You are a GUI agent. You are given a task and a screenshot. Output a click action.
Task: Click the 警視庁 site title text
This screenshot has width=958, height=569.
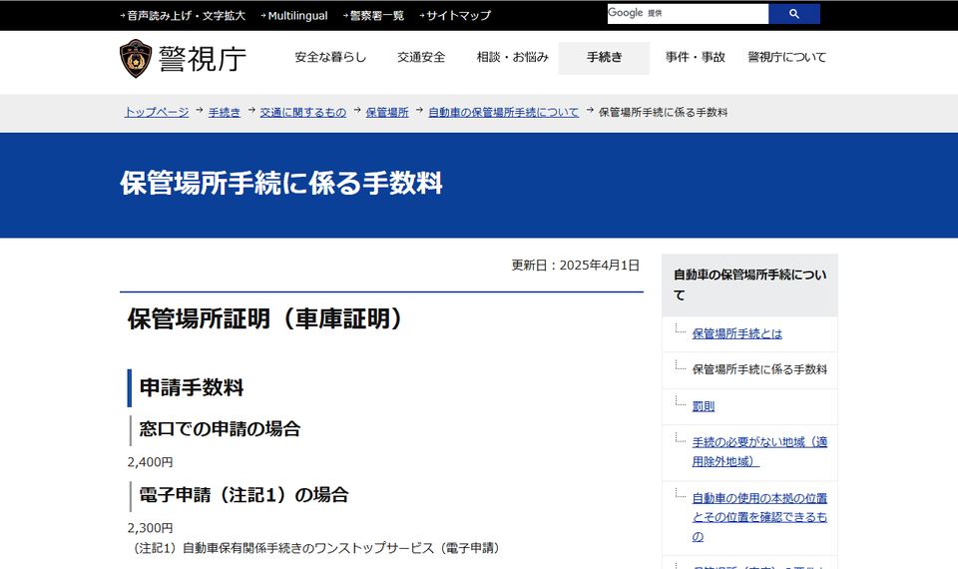click(203, 59)
